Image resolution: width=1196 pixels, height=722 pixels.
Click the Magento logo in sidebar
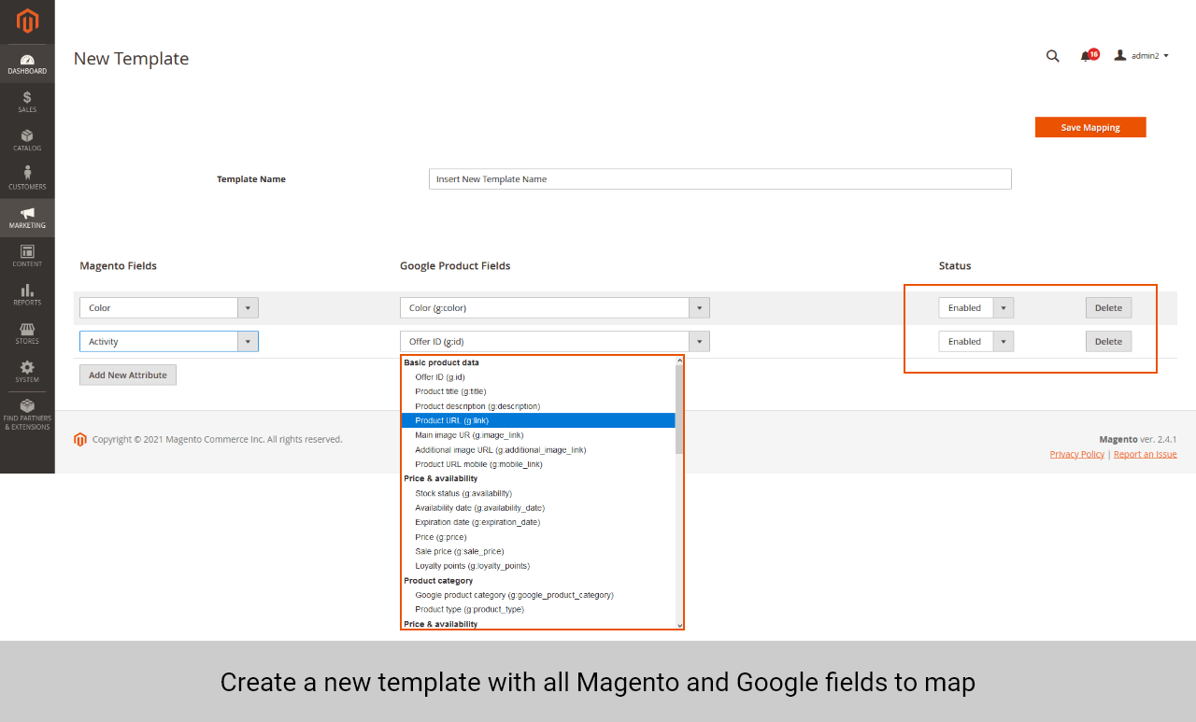(27, 21)
